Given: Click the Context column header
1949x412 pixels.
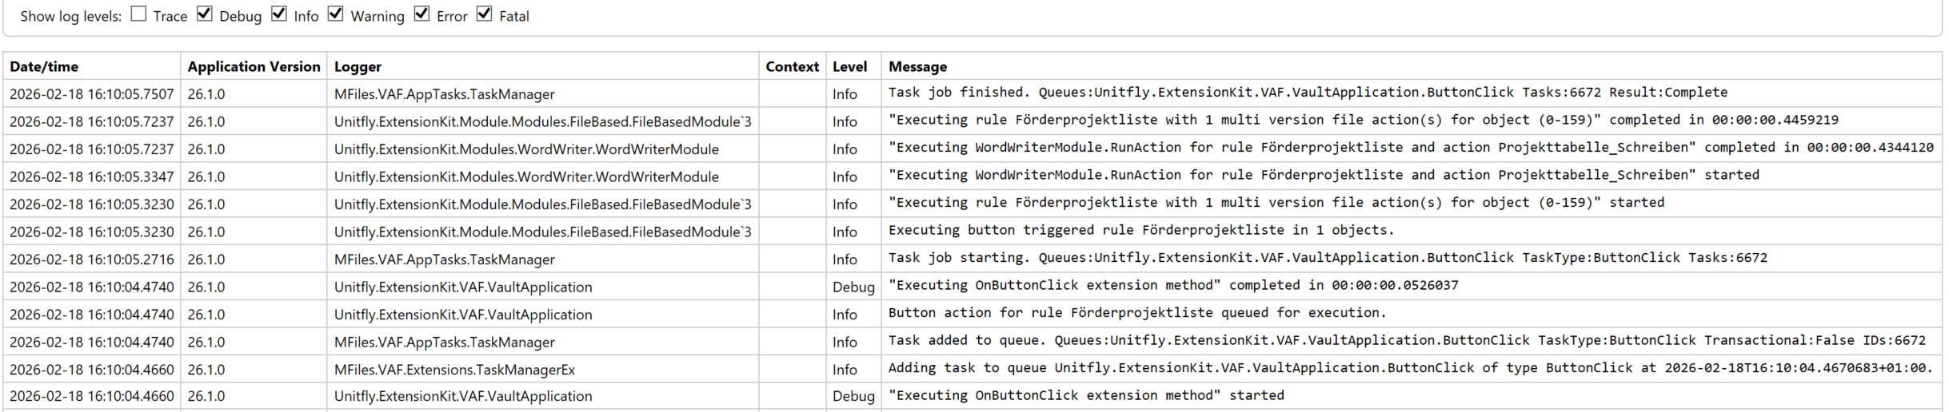Looking at the screenshot, I should point(792,67).
